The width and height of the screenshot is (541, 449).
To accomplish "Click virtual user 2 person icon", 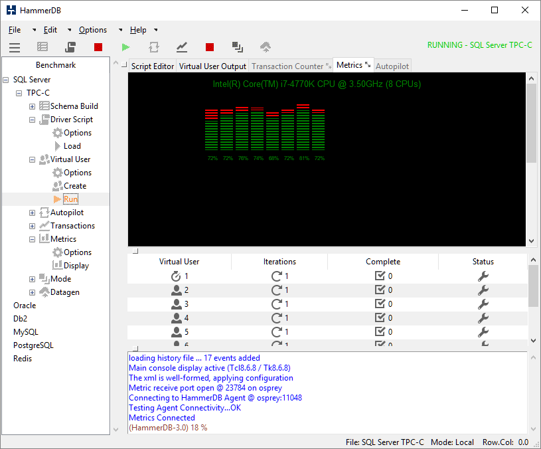I will point(177,290).
